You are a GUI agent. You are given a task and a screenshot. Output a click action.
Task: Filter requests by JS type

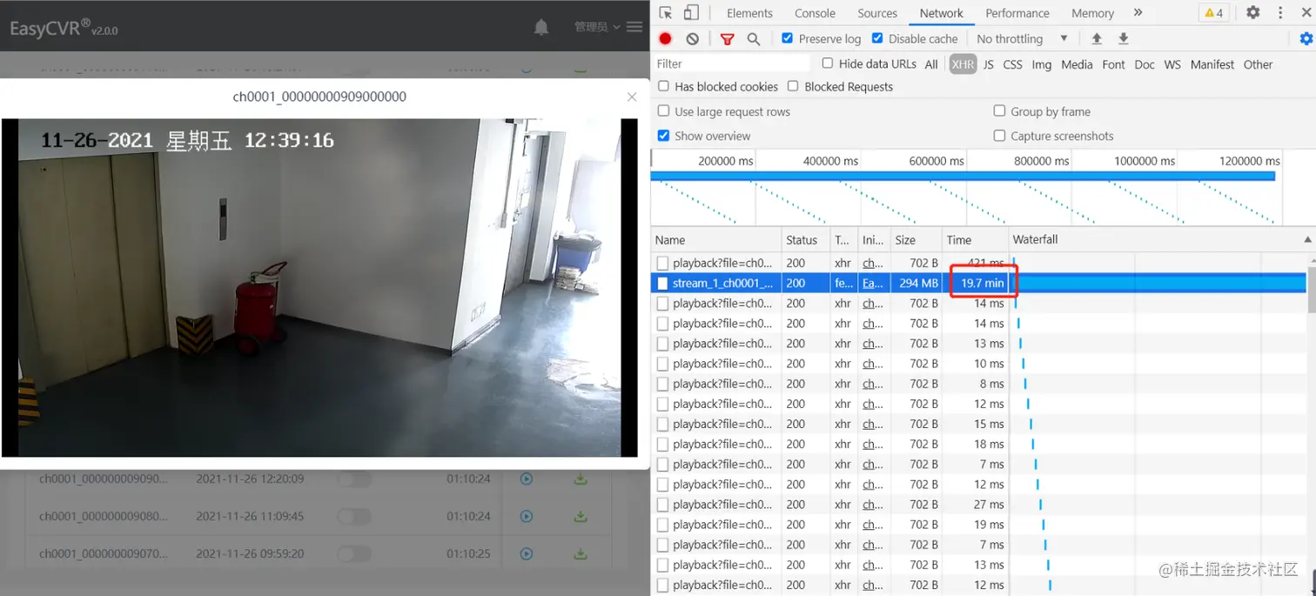pos(989,64)
